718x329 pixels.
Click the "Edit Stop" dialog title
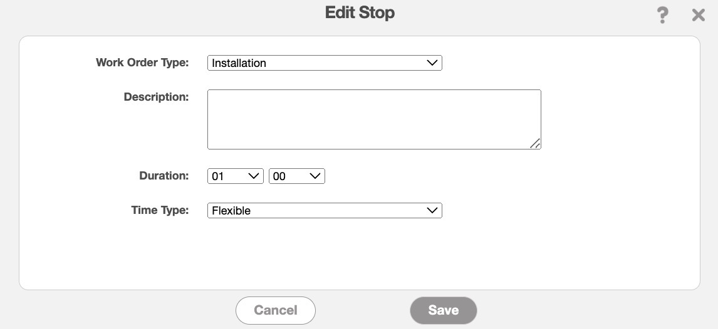(360, 13)
